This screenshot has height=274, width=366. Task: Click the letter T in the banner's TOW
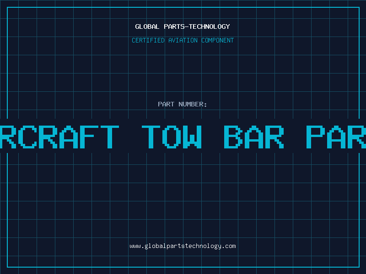(151, 137)
